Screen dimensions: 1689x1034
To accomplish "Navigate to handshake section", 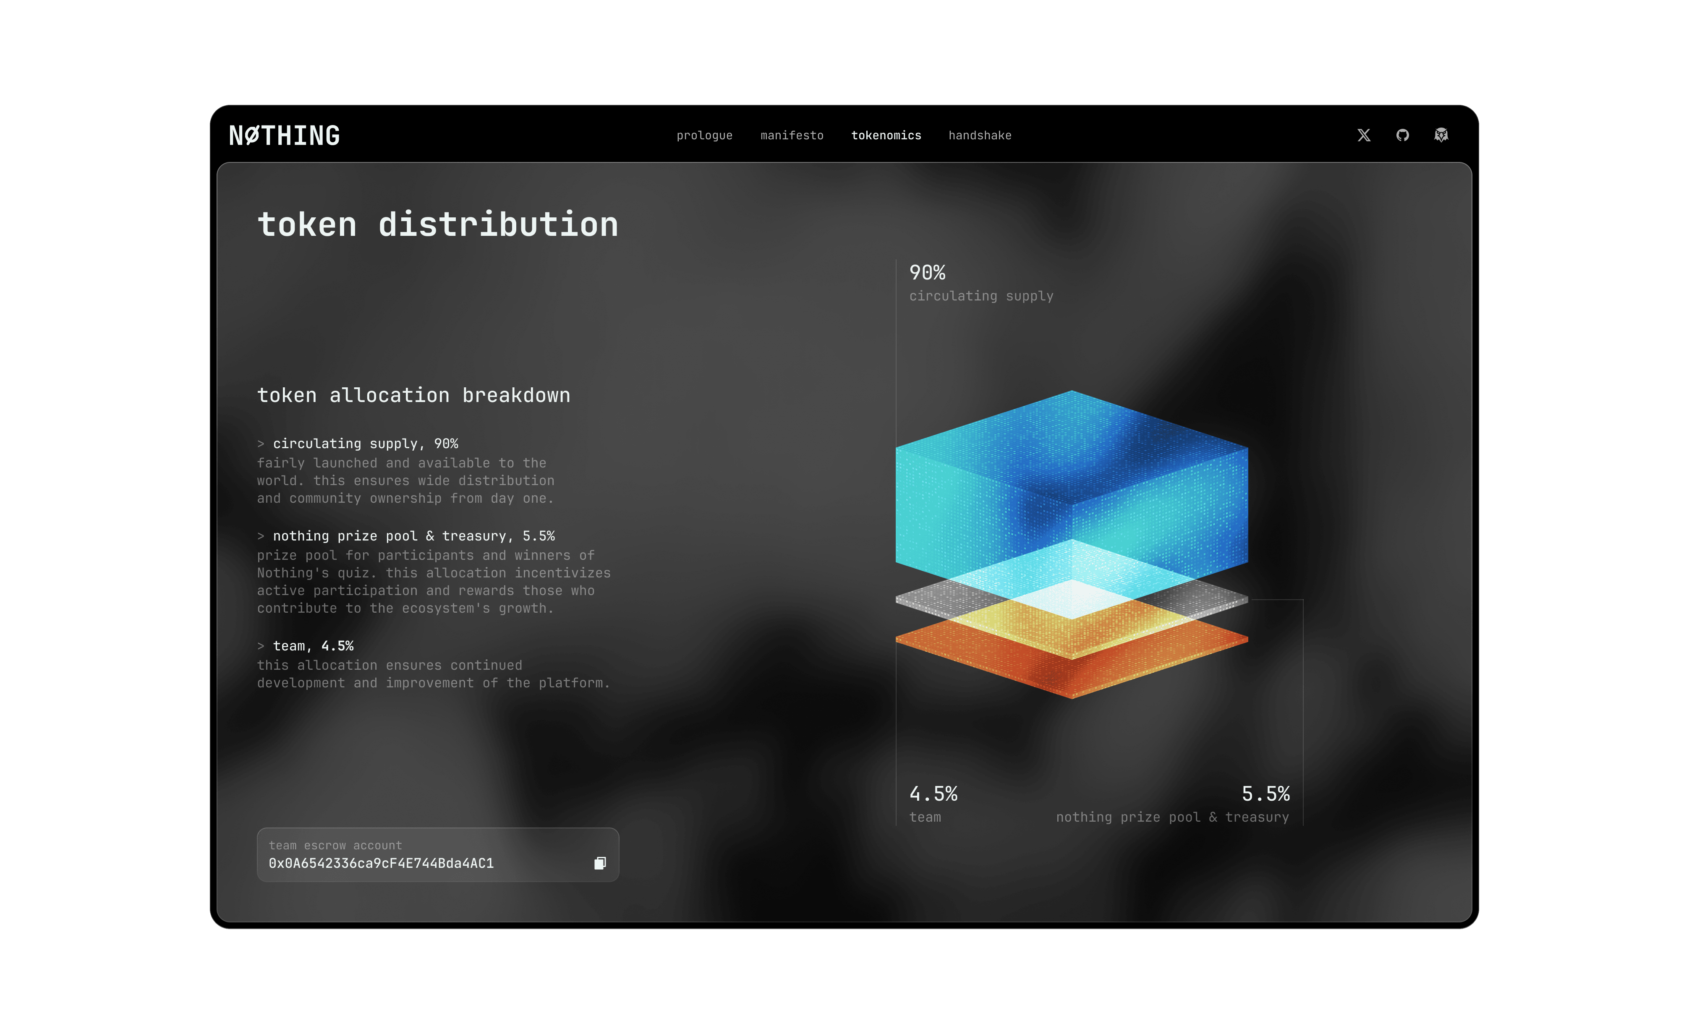I will point(980,136).
